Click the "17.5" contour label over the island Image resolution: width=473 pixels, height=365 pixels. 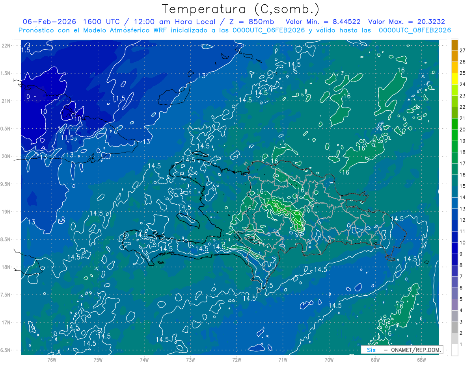tap(269, 201)
